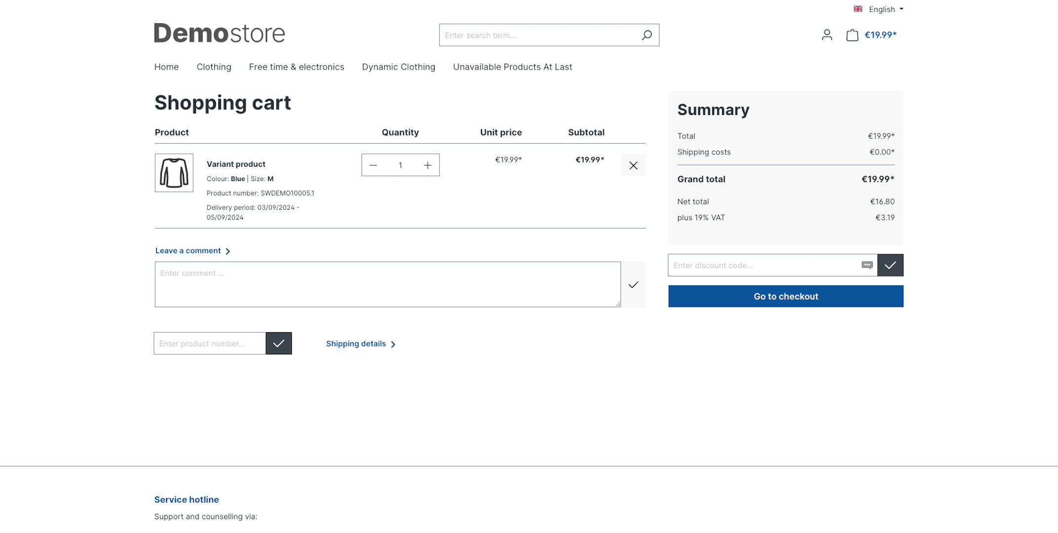Image resolution: width=1058 pixels, height=533 pixels.
Task: Open the Home menu item
Action: coord(166,67)
